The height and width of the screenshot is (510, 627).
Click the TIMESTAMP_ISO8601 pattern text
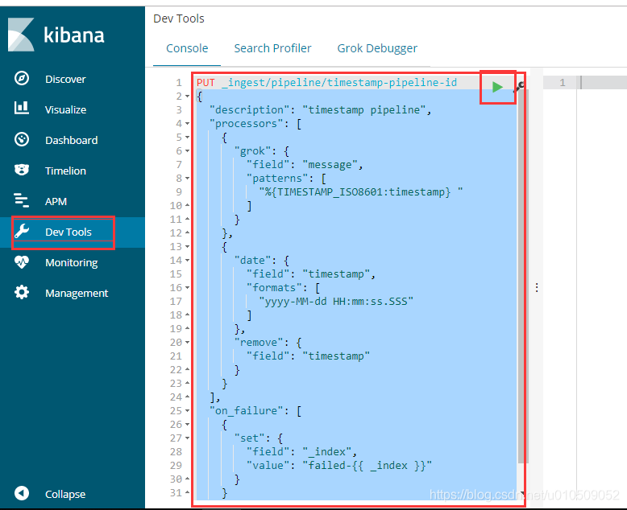point(361,192)
